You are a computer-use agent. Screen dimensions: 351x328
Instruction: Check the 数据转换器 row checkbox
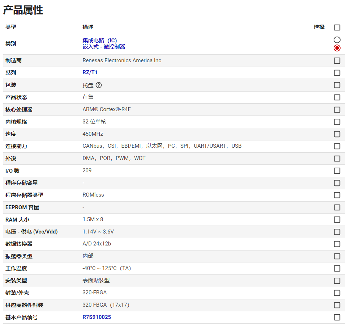pyautogui.click(x=337, y=244)
